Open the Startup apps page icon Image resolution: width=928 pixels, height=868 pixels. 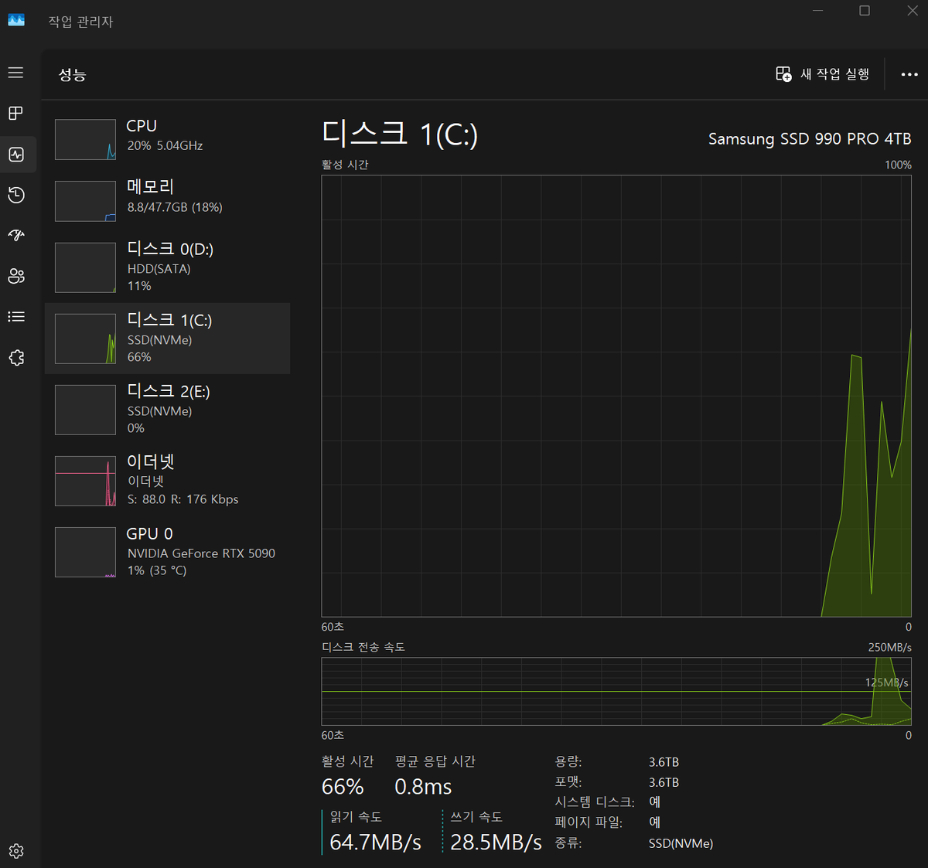16,236
